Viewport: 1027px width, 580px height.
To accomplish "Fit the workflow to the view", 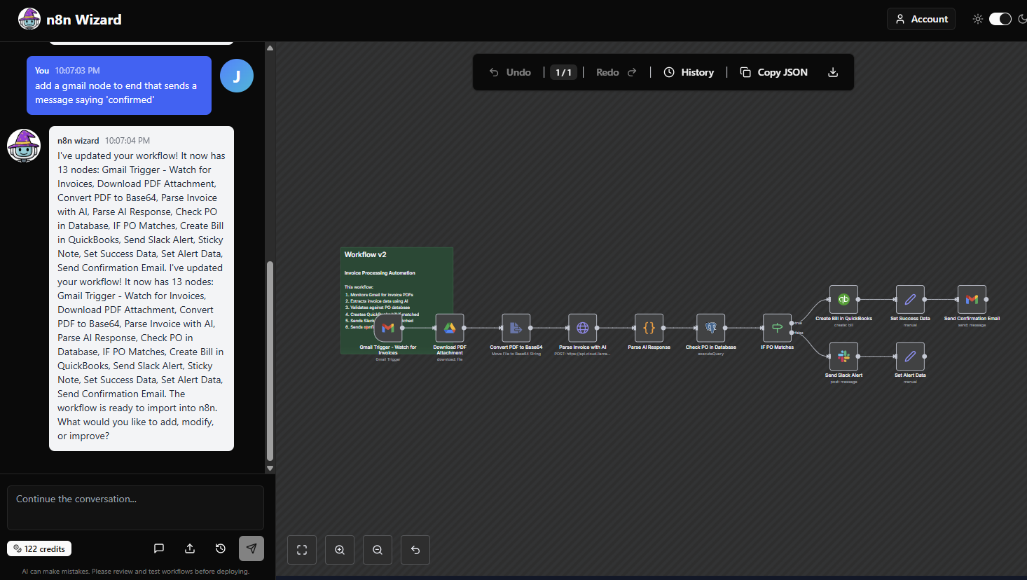I will point(301,549).
